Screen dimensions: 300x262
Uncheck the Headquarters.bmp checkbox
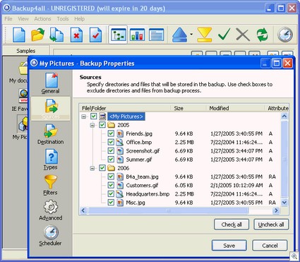click(111, 193)
